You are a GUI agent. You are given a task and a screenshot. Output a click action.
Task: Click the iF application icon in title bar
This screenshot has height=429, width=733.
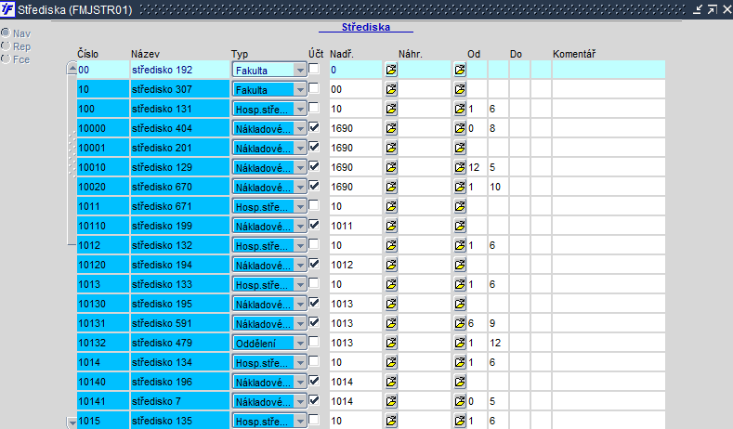(7, 9)
